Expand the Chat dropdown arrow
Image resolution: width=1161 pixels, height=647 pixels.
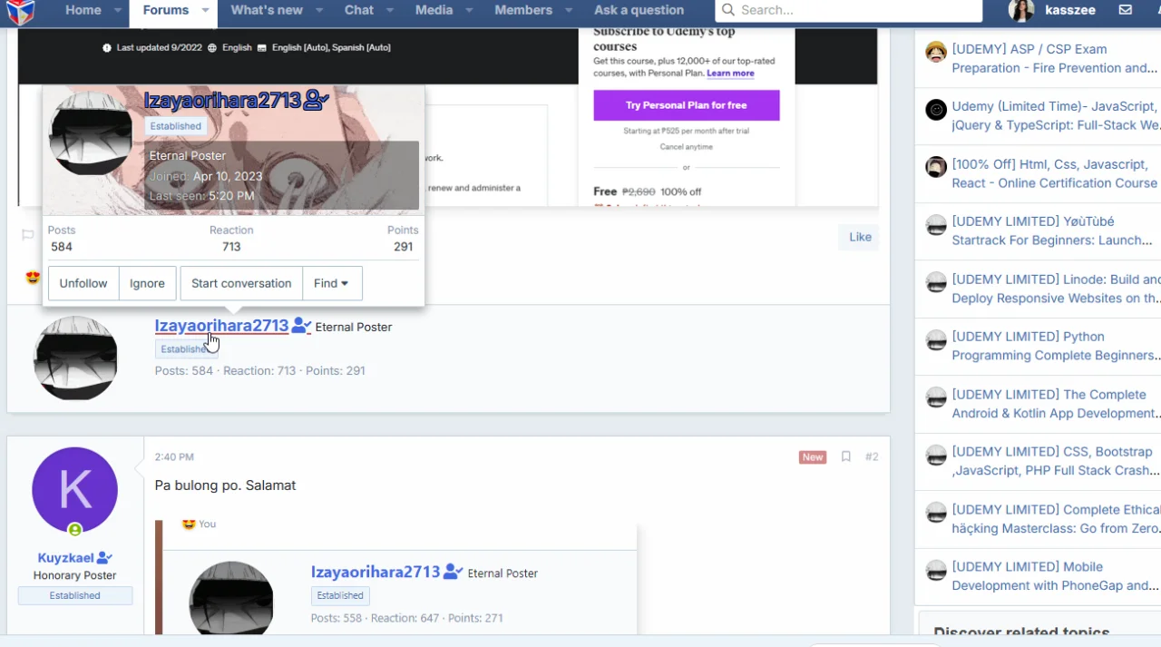pos(389,11)
